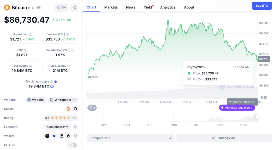
Task: Select the first black-and-gold wallet icon
Action: point(47,136)
